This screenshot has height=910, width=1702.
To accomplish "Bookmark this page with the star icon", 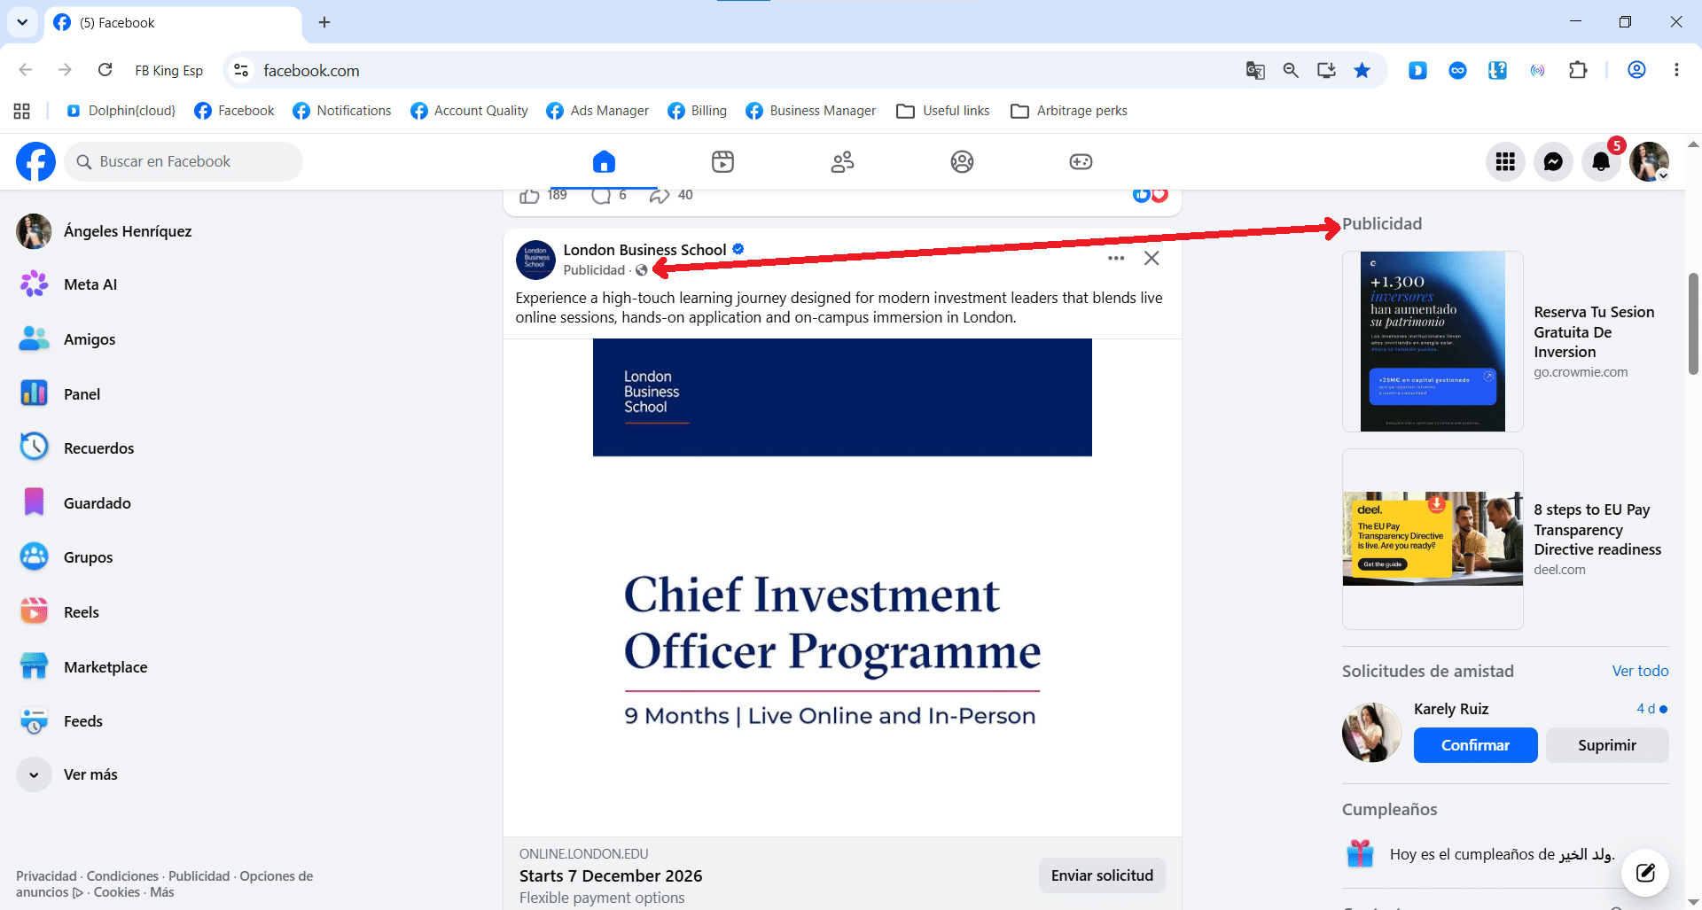I will pyautogui.click(x=1362, y=70).
